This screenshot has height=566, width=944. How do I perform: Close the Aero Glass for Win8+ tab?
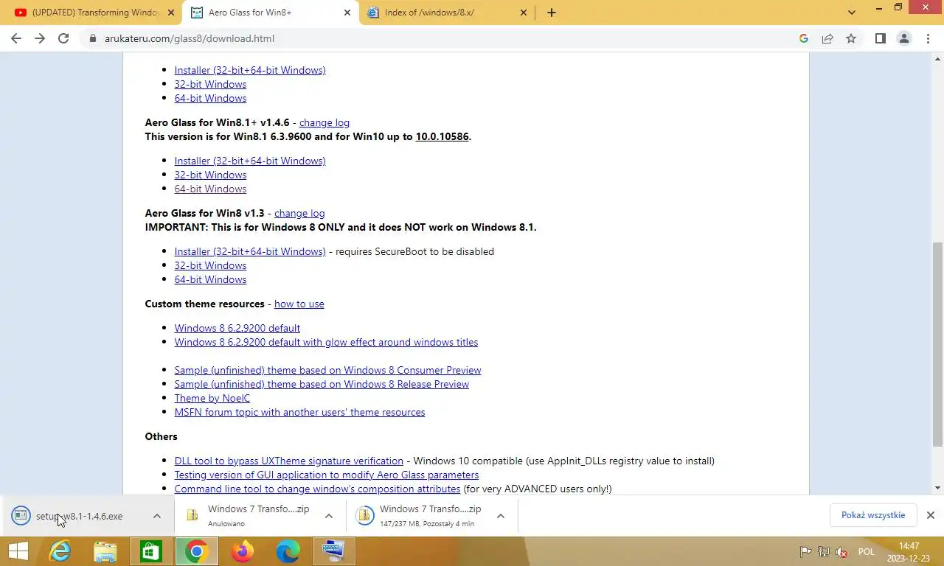(x=347, y=13)
